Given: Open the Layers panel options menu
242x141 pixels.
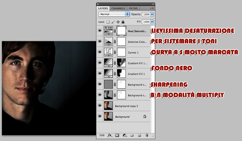Looking at the screenshot, I should (x=152, y=8).
